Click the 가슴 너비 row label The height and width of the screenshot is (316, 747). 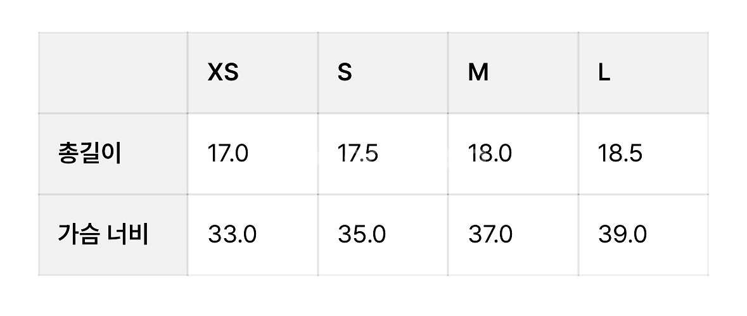tap(103, 235)
